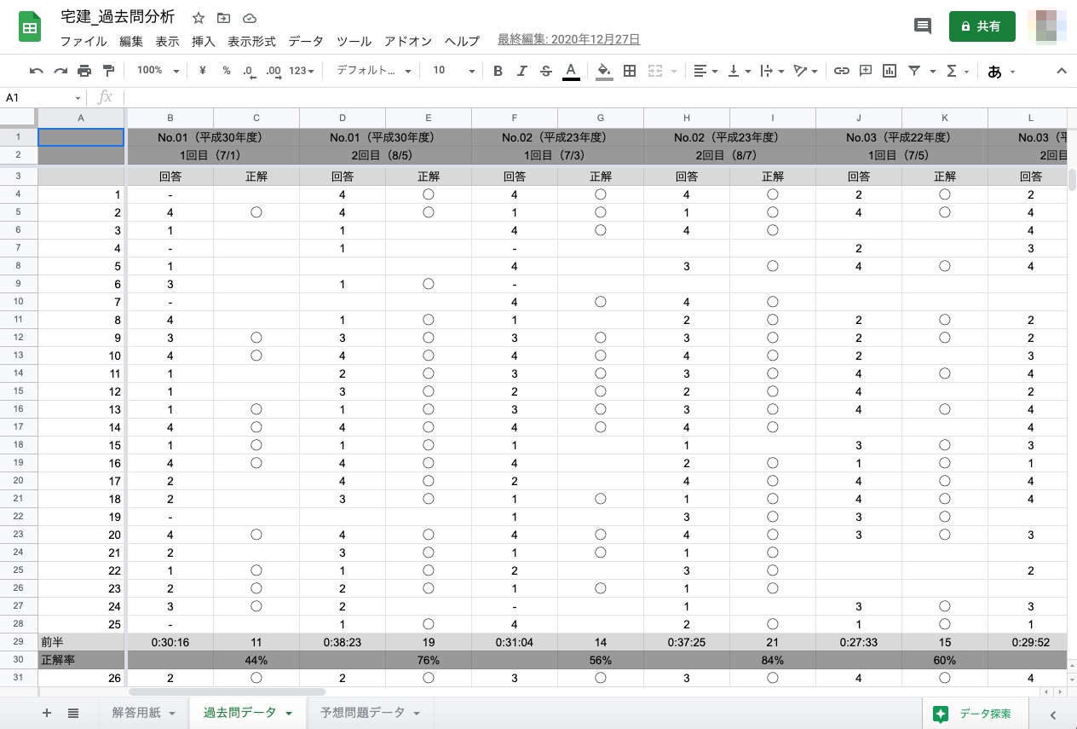Screen dimensions: 1077x729
Task: Click the input tools あ icon
Action: pyautogui.click(x=995, y=72)
